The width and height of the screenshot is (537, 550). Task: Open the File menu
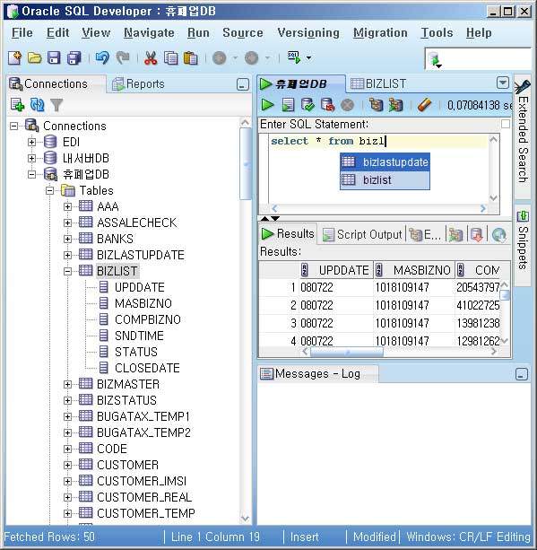(x=22, y=32)
